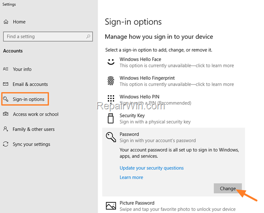Click the Access work or school briefcase icon
The image size is (264, 213).
click(6, 114)
